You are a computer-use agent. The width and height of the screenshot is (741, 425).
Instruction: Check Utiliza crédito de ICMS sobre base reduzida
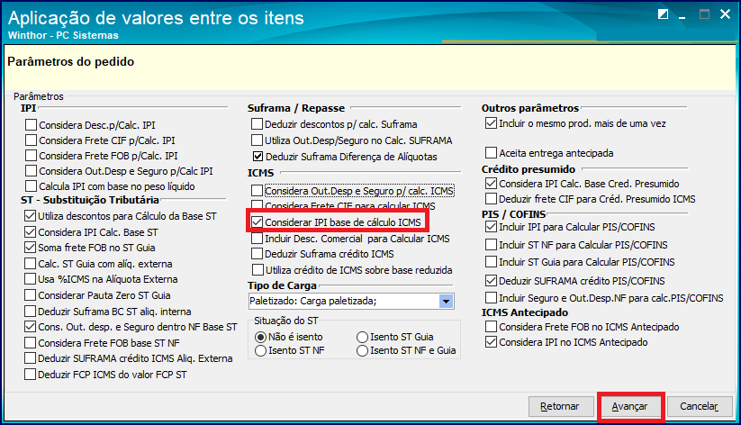258,270
